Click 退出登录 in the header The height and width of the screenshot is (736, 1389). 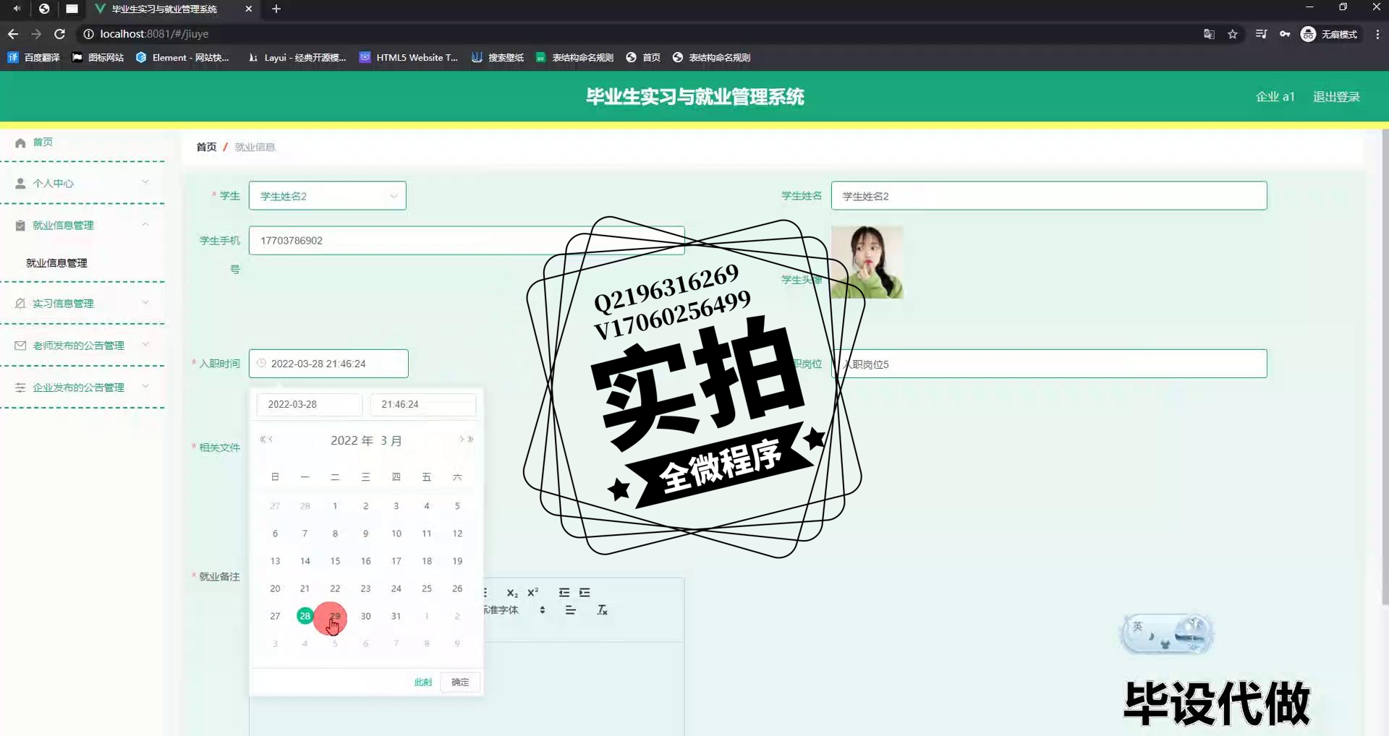click(1336, 97)
